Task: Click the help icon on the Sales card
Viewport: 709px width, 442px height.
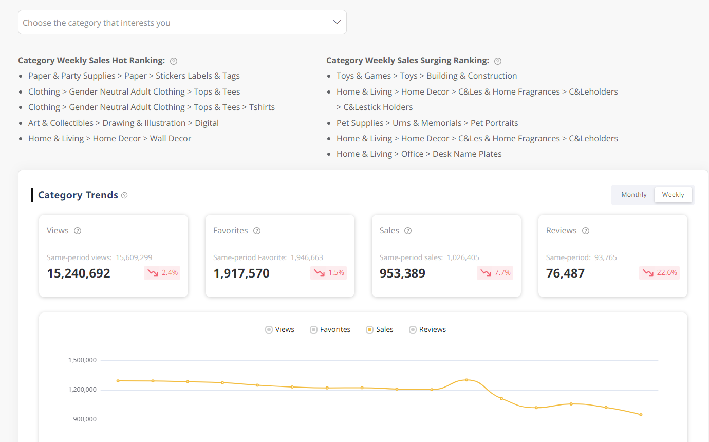Action: [x=407, y=231]
